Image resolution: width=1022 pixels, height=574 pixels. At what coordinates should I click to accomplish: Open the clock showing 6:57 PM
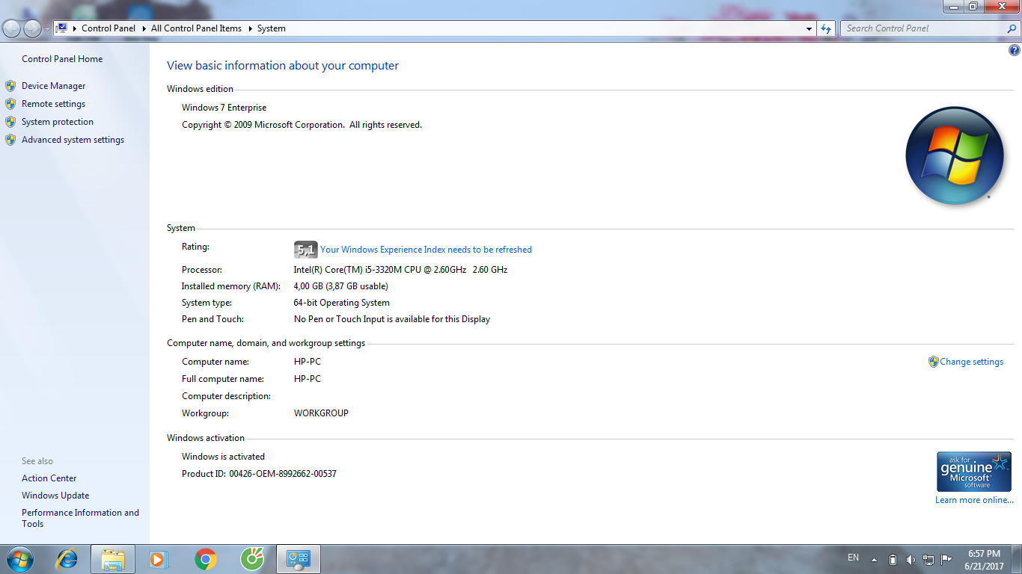pos(984,560)
